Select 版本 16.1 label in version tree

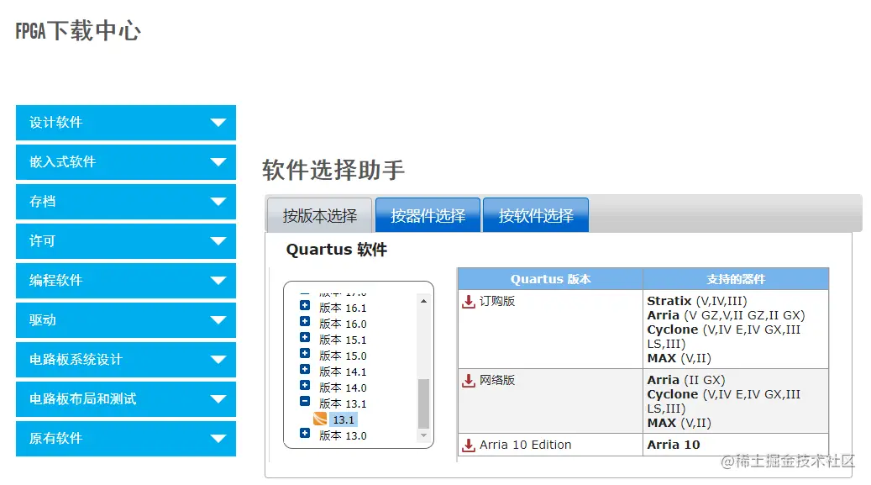tap(343, 308)
